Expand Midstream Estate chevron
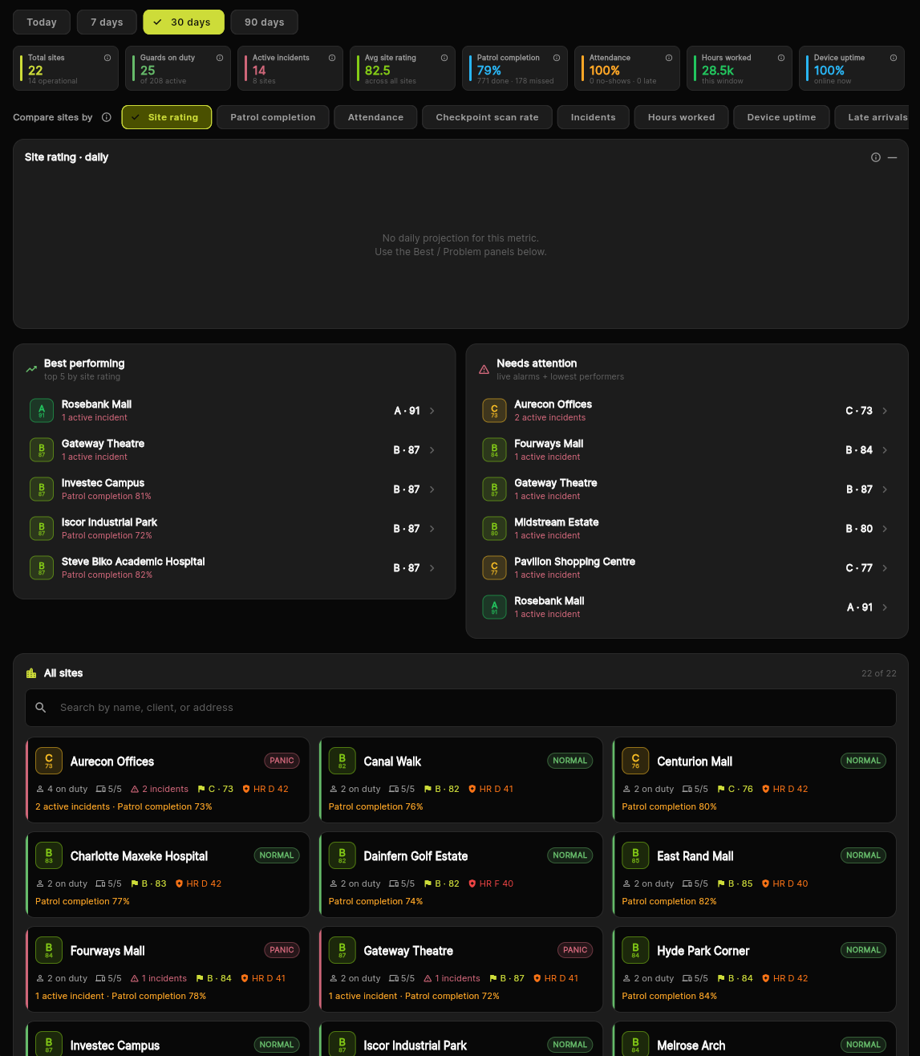This screenshot has height=1056, width=920. (885, 529)
